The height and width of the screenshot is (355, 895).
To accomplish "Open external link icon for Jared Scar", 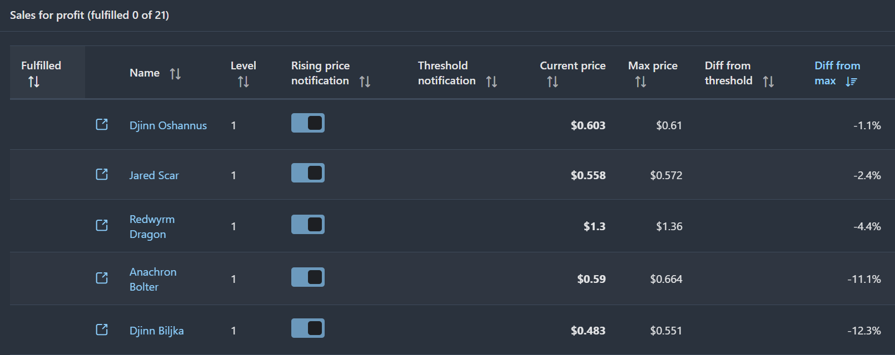I will [102, 174].
